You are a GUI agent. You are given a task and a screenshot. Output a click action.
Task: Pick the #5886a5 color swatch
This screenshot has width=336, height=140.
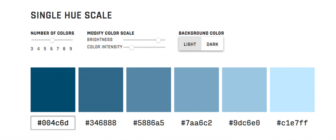pos(149,90)
